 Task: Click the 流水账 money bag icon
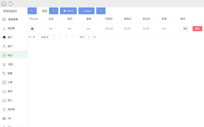(4, 109)
